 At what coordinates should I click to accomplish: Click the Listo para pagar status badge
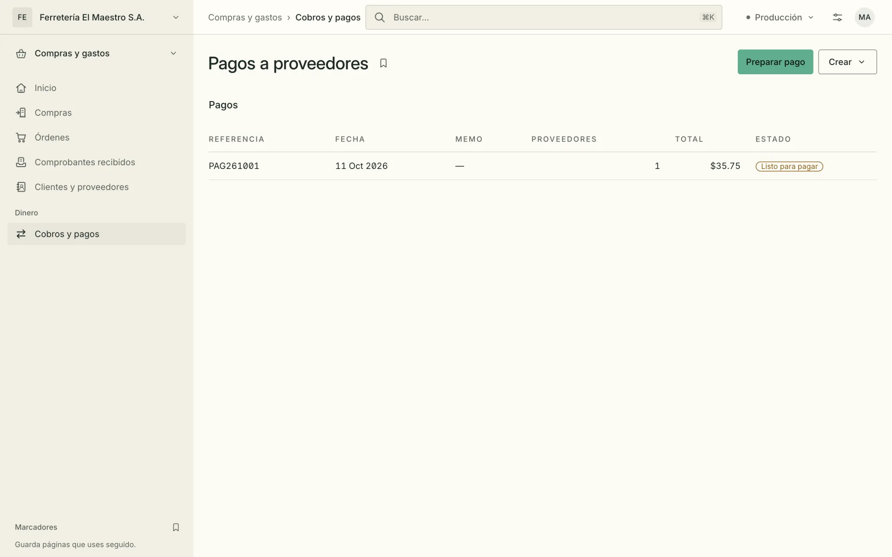point(789,166)
